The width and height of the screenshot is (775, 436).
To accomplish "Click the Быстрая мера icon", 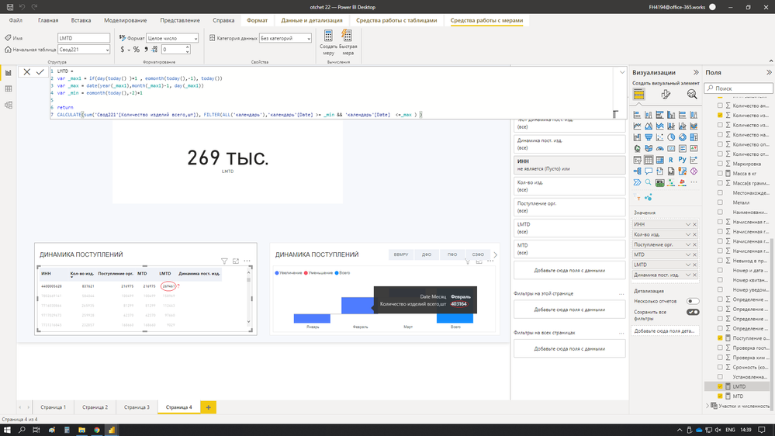I will click(347, 36).
